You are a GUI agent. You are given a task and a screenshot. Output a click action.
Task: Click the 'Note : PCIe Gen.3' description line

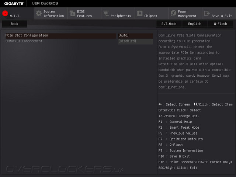click(191, 64)
